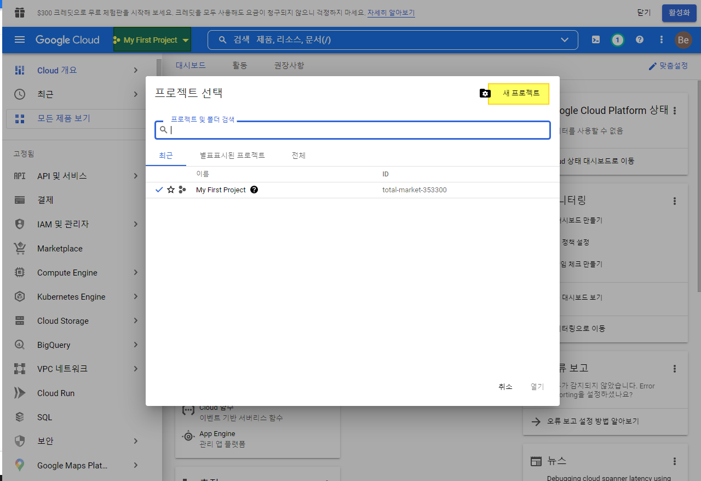The image size is (701, 481).
Task: Activate Cloud Shell terminal icon
Action: pos(596,40)
